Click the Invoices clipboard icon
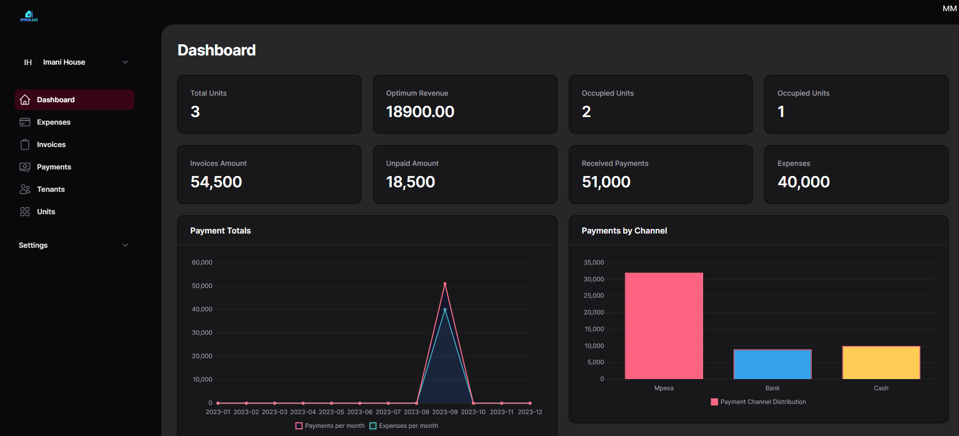The image size is (959, 436). [25, 144]
